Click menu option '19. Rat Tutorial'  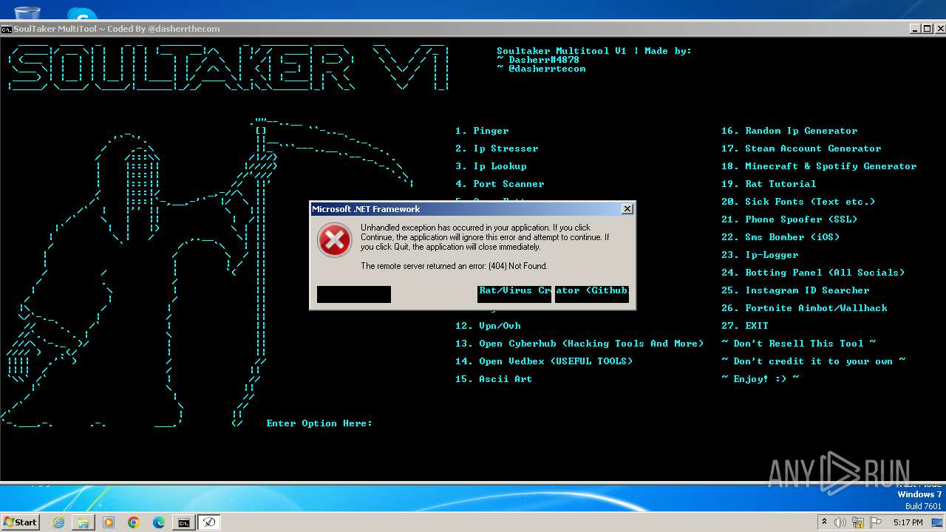tap(769, 184)
